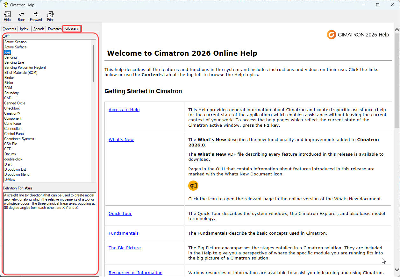Follow The Big Picture link
Viewport: 400px width, 277px height.
125,248
